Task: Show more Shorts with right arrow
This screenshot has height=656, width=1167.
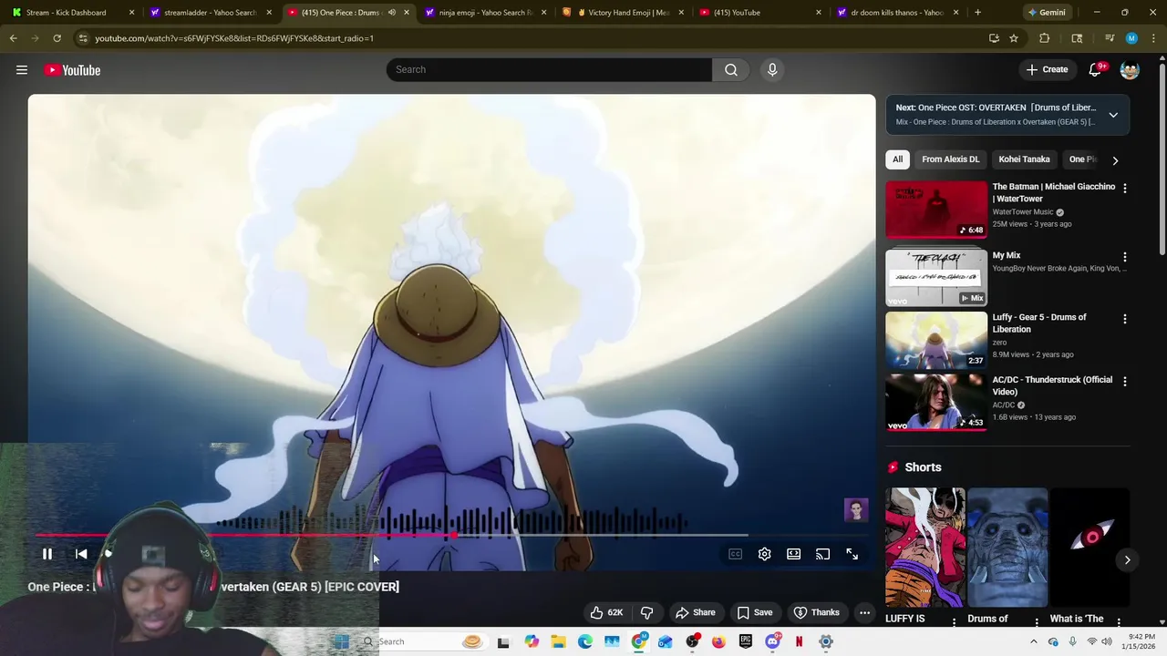Action: tap(1127, 560)
